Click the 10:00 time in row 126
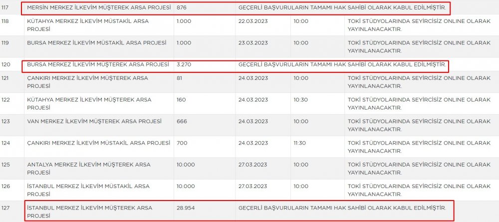This screenshot has height=222, width=499. pyautogui.click(x=301, y=186)
